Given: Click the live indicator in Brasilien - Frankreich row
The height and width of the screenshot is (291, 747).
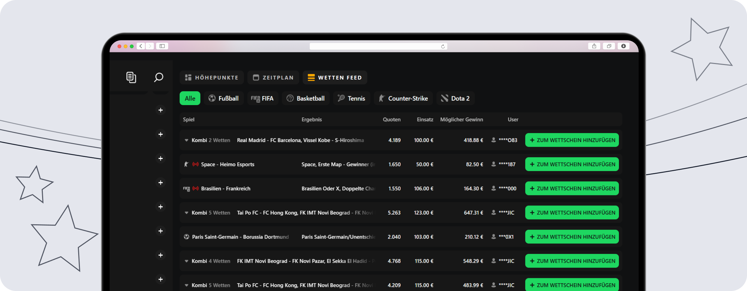Looking at the screenshot, I should pyautogui.click(x=196, y=189).
